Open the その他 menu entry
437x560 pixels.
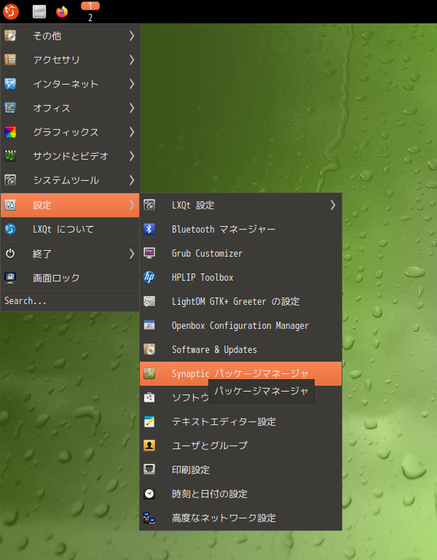[70, 36]
